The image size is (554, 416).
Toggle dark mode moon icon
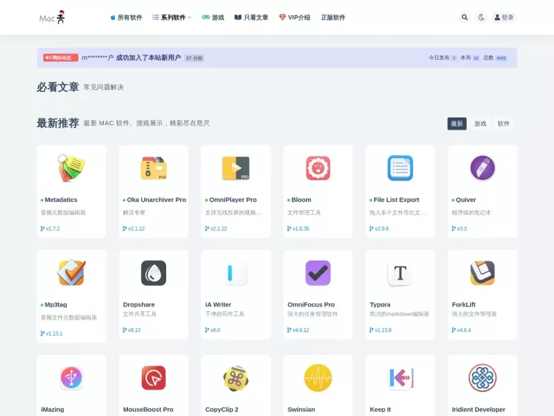[x=481, y=17]
